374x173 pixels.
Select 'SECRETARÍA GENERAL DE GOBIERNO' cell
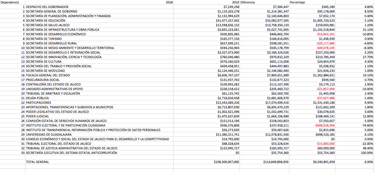99,11
